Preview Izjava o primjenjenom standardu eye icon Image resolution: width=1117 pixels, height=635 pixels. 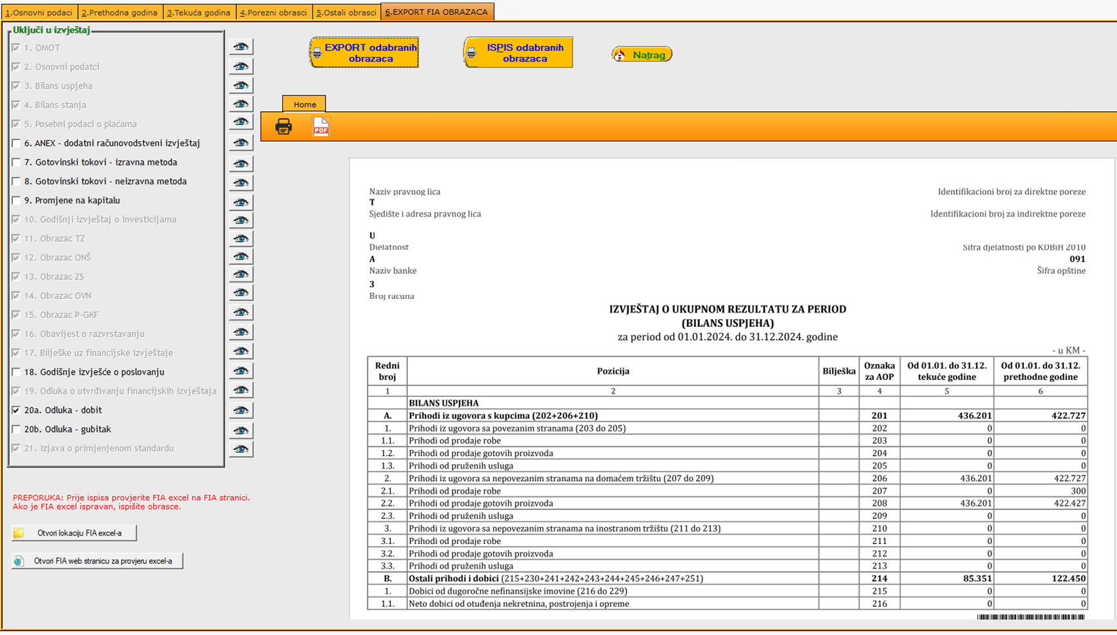click(x=241, y=449)
